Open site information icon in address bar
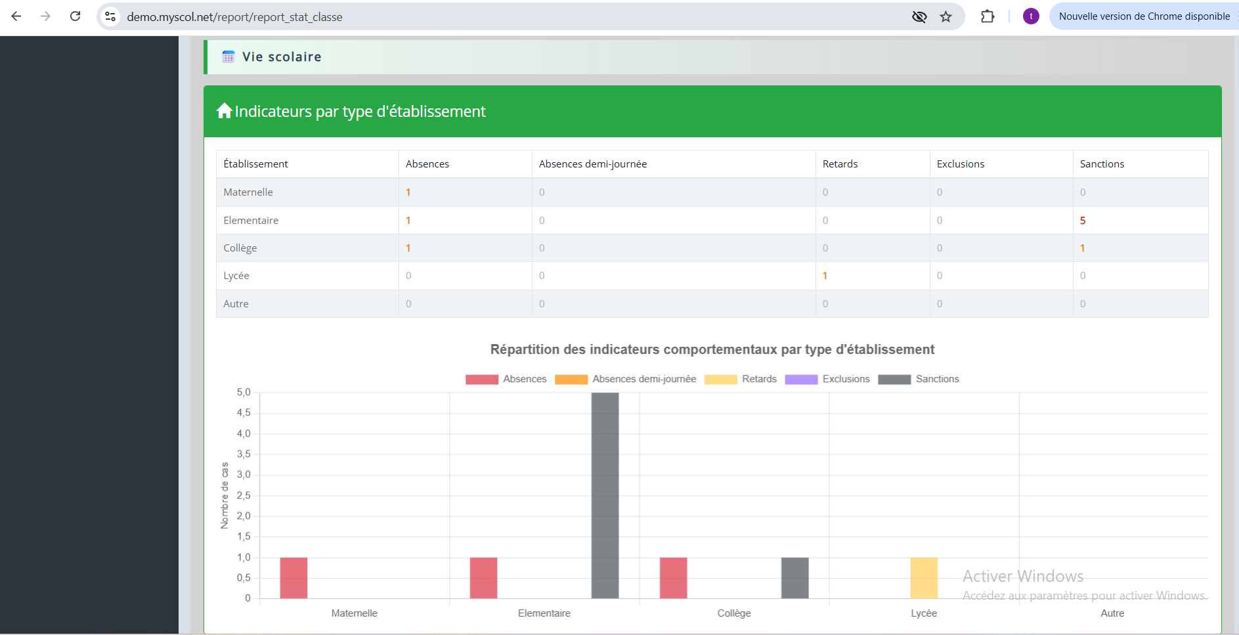 110,16
